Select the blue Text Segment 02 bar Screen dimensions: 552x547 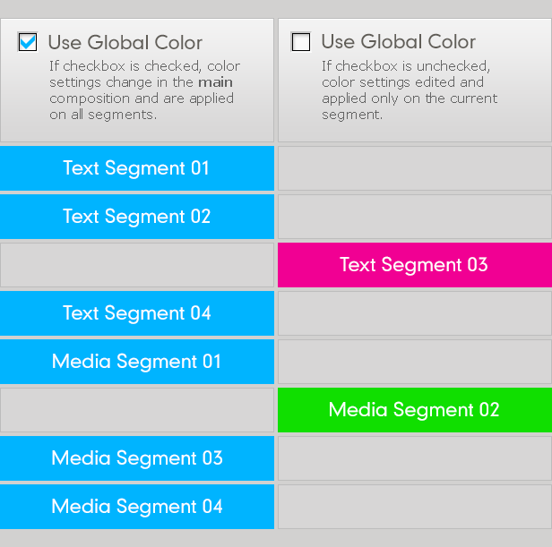click(x=137, y=217)
